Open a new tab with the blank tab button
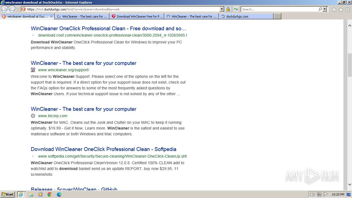The height and width of the screenshot is (198, 352). point(277,16)
